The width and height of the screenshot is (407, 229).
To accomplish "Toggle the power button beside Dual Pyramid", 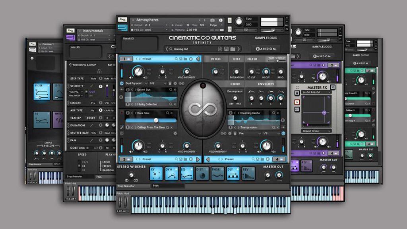I will pyautogui.click(x=122, y=83).
